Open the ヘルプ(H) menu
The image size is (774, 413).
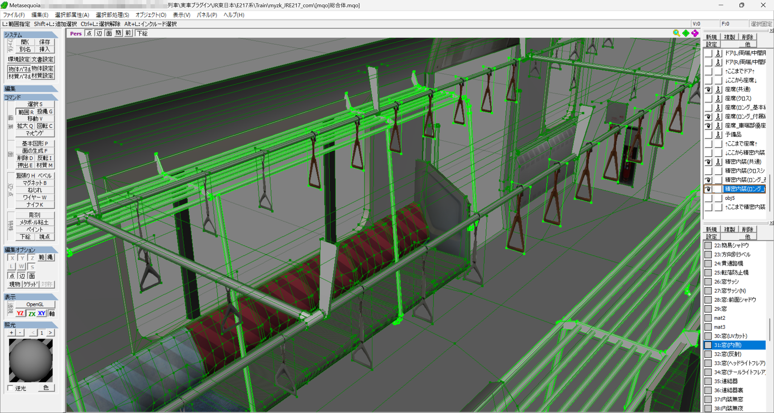click(234, 15)
